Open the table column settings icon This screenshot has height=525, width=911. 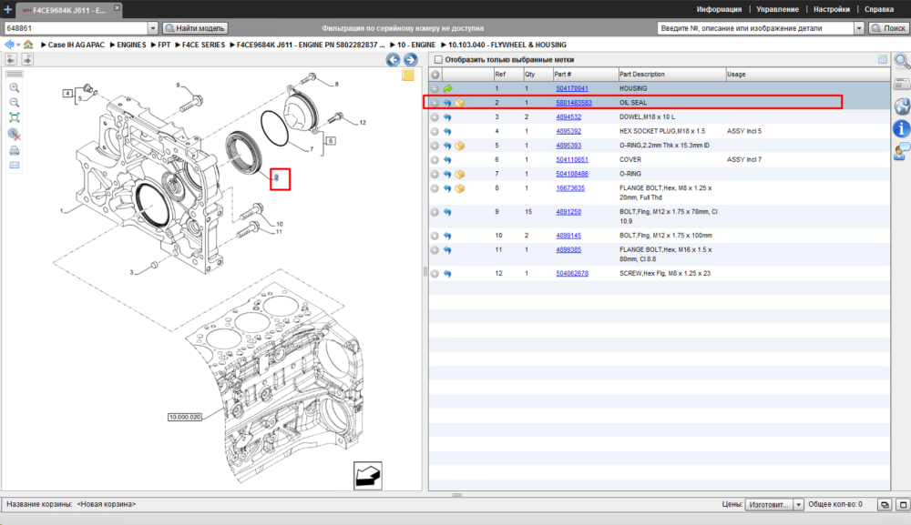(x=883, y=59)
